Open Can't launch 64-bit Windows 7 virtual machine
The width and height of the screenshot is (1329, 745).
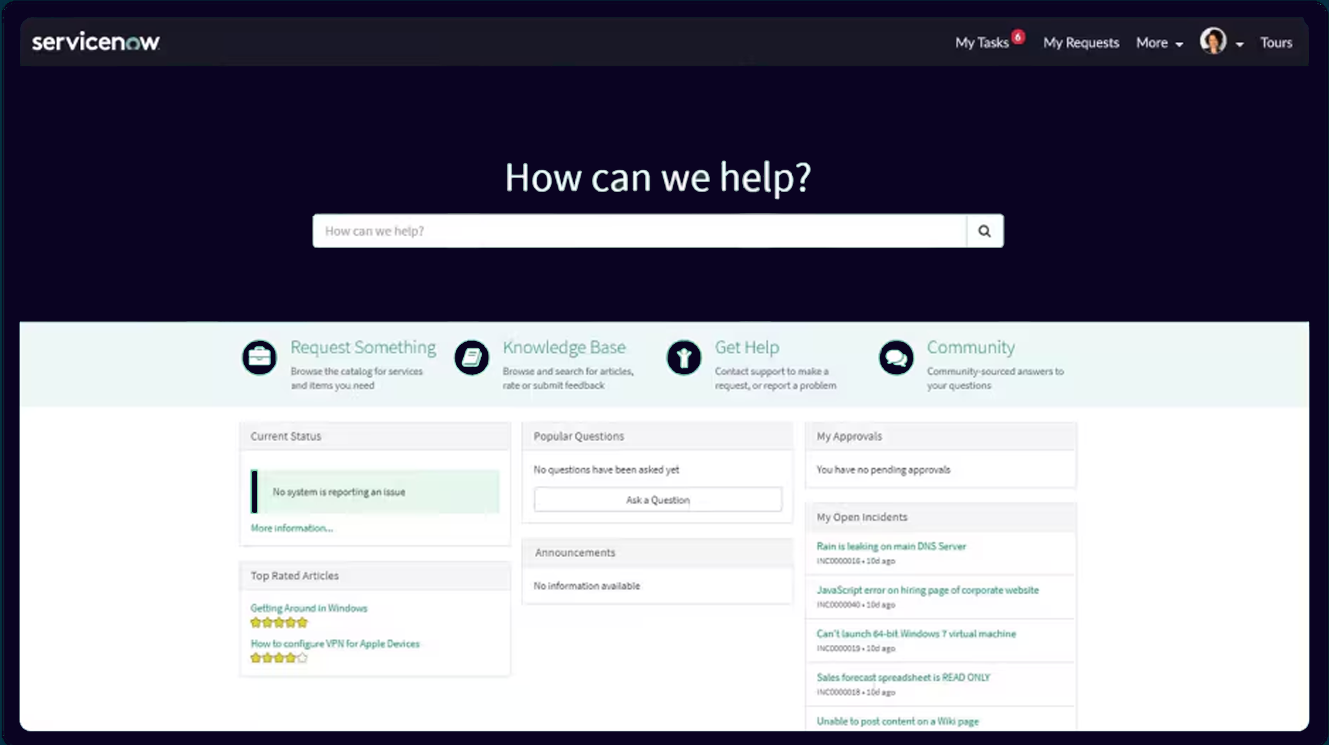pos(916,634)
